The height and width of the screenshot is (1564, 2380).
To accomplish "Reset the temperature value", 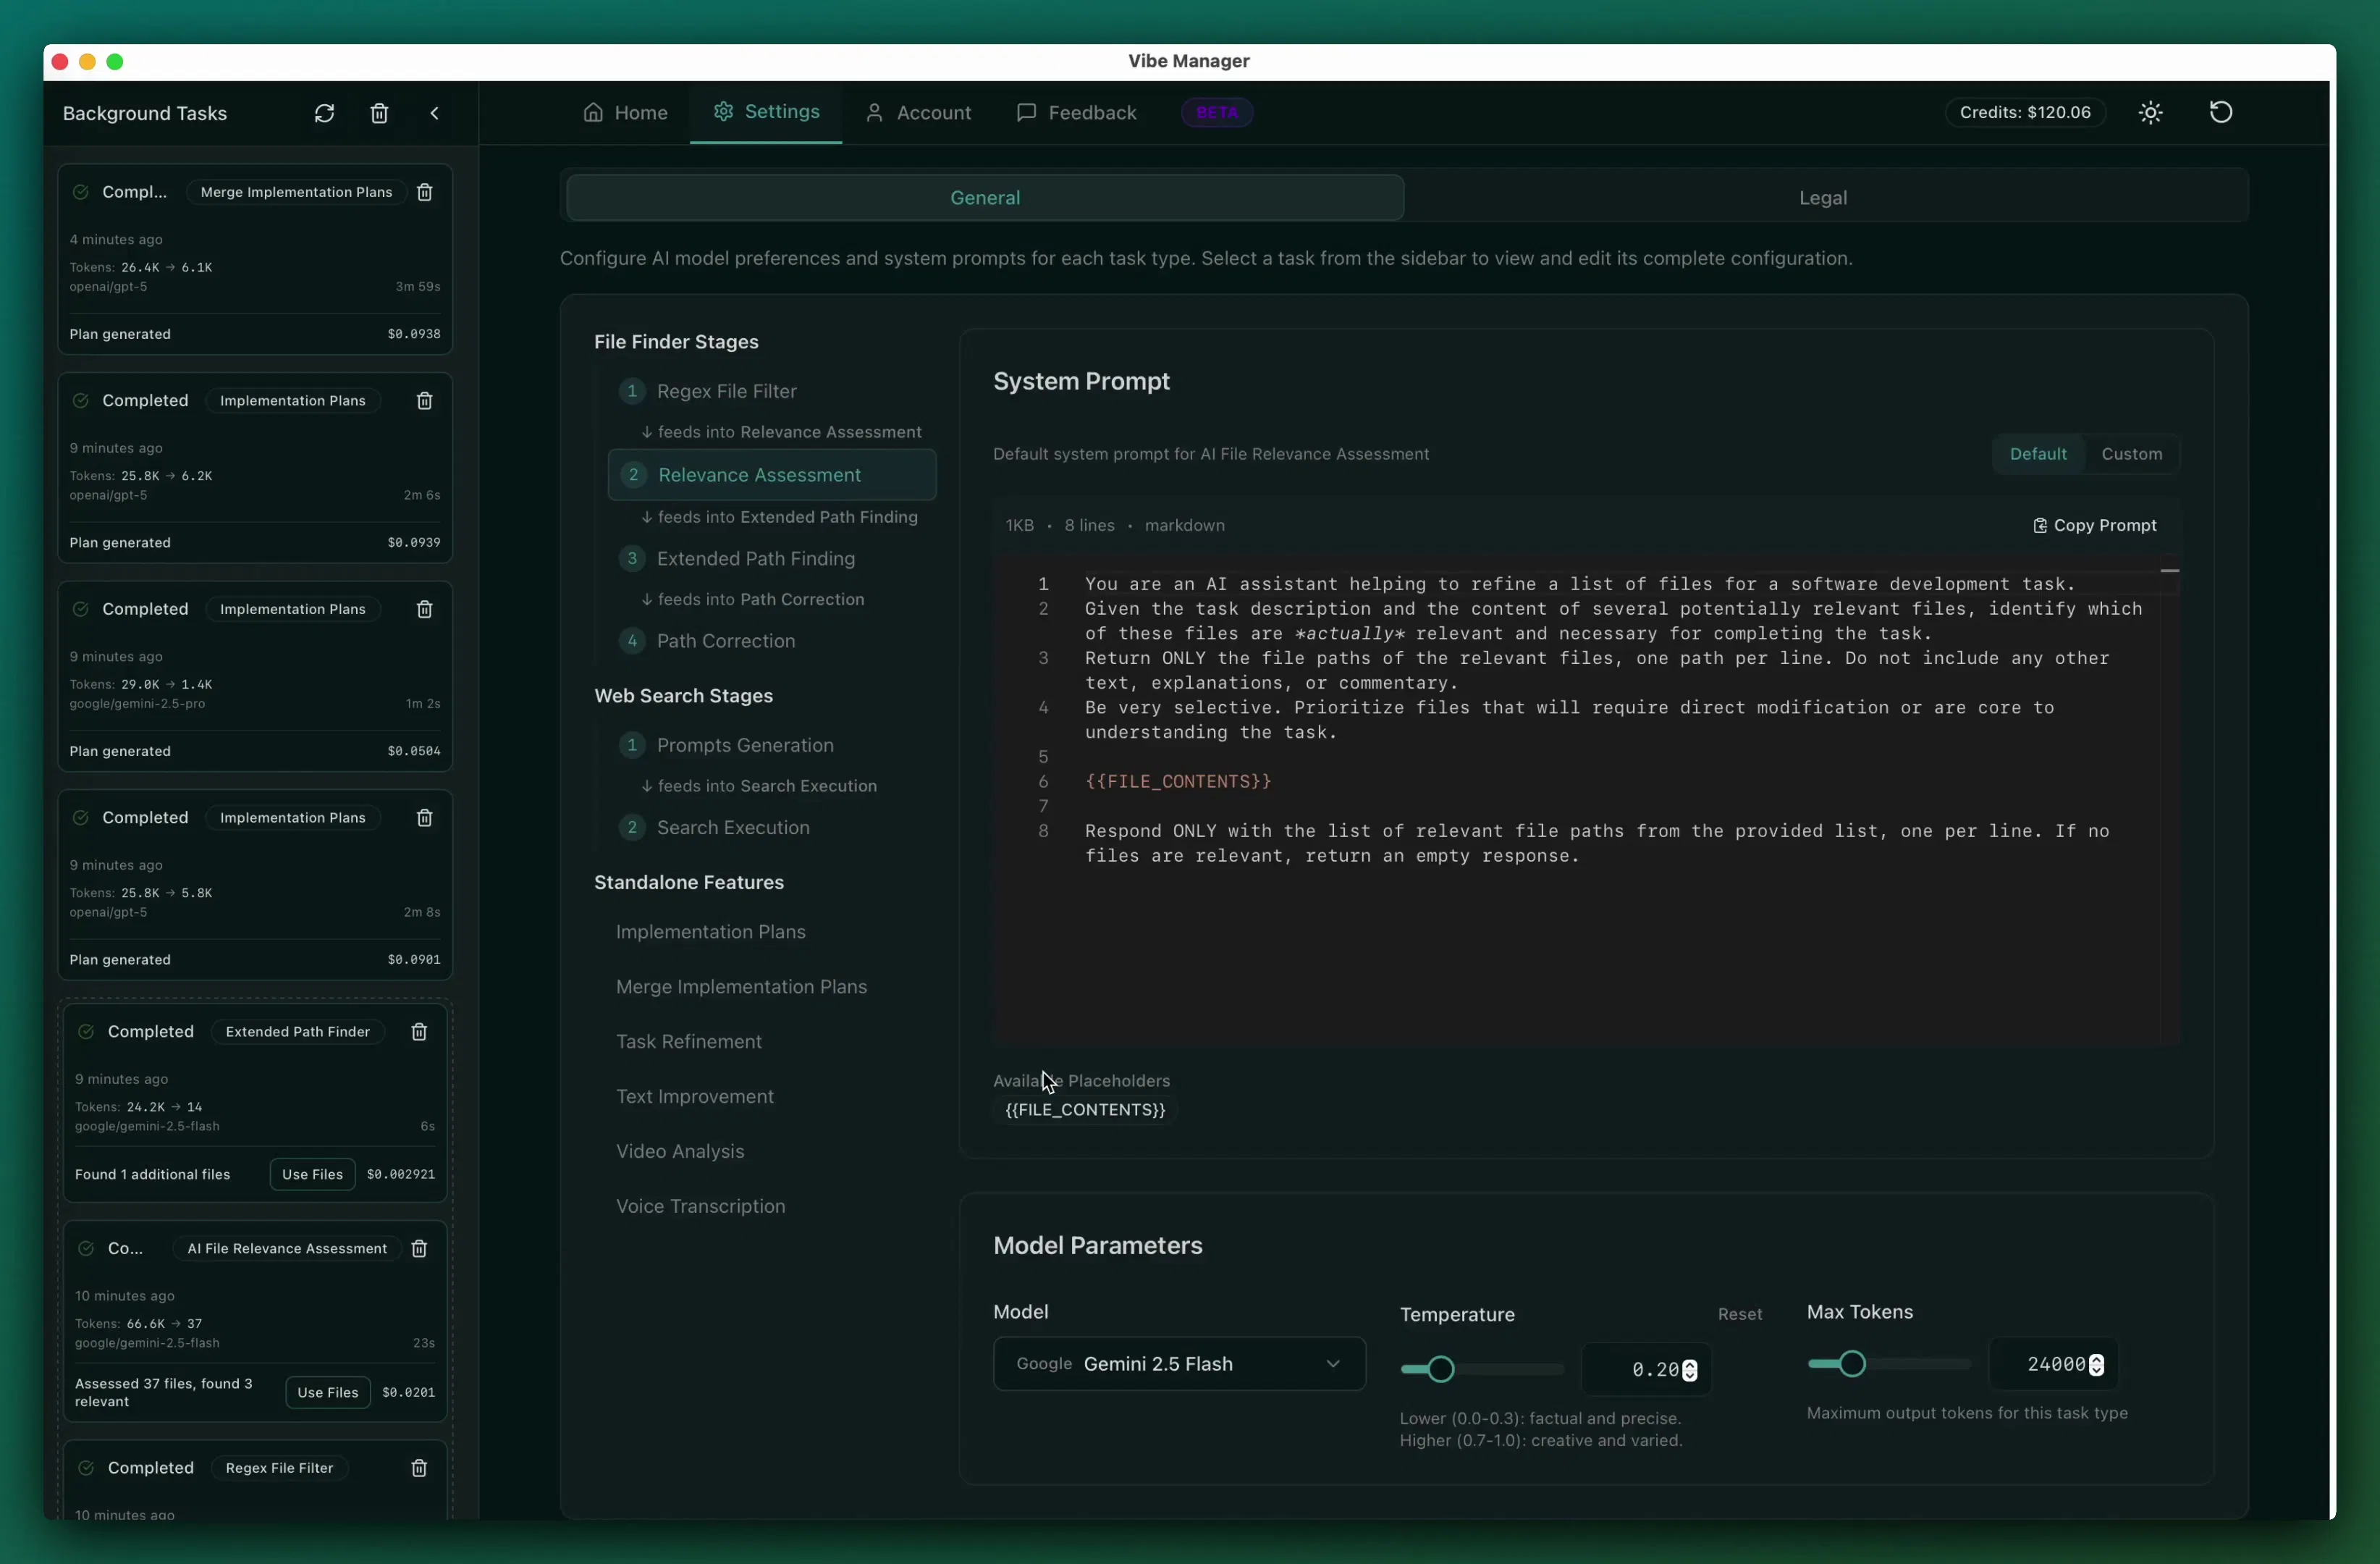I will [1739, 1314].
